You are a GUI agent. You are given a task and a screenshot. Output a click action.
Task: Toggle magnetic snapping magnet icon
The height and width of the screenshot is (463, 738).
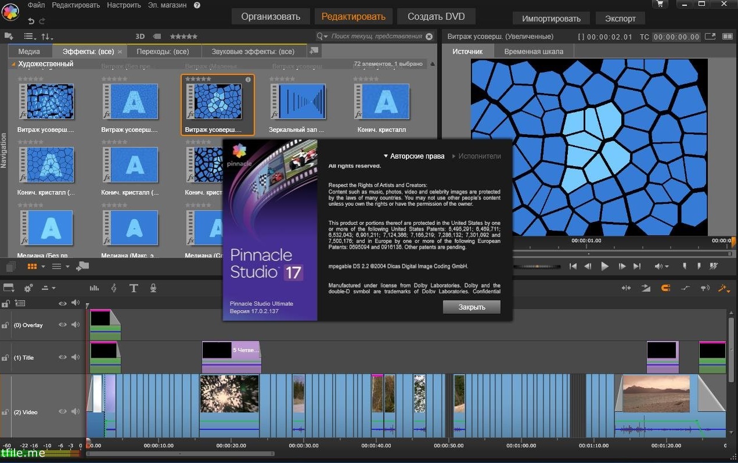tap(666, 288)
